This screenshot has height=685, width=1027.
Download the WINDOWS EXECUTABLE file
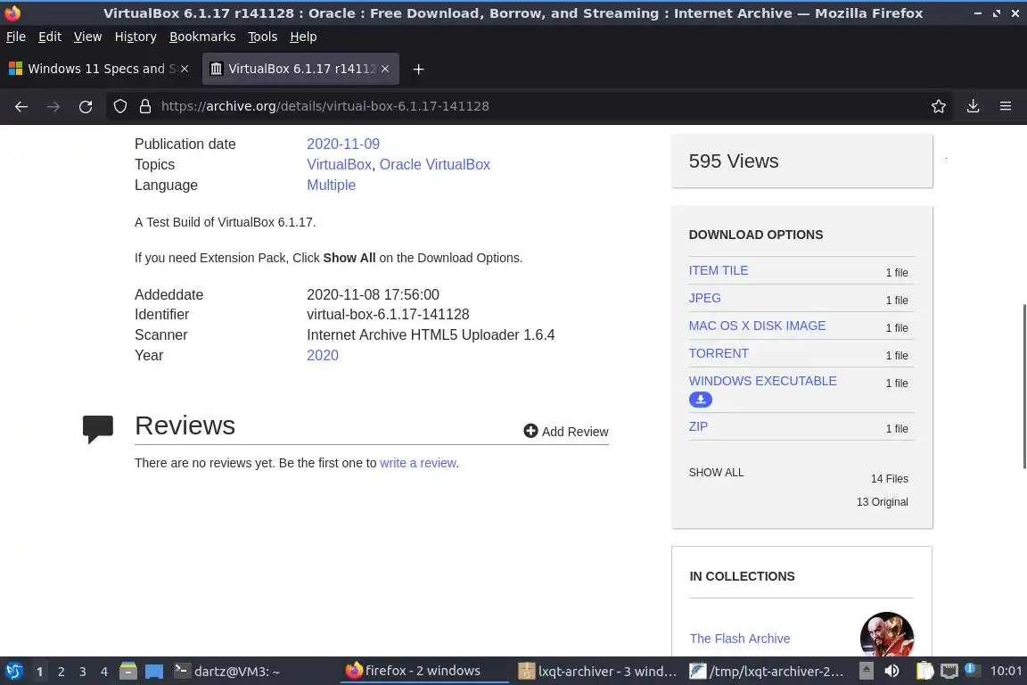click(x=762, y=381)
